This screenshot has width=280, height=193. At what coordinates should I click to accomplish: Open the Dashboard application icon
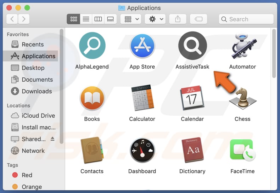142,150
